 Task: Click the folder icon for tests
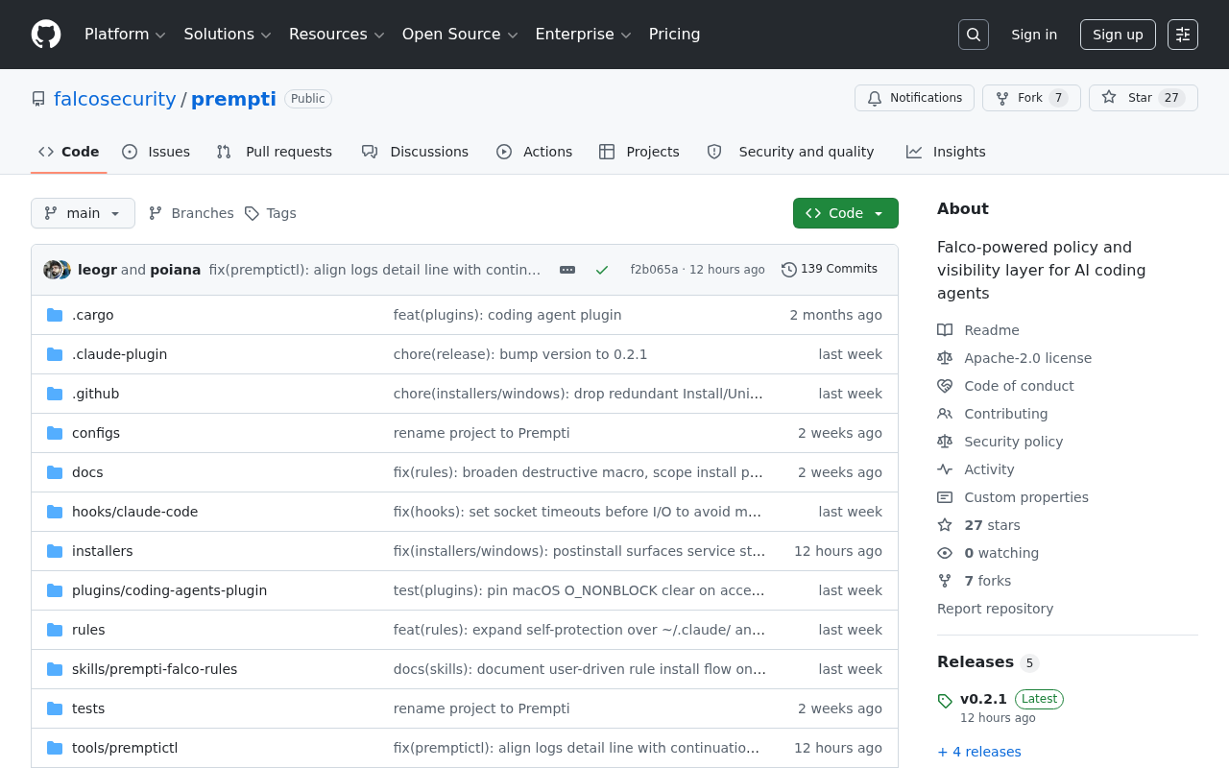click(55, 708)
